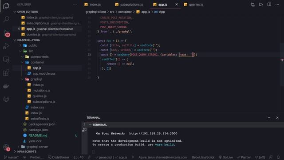Collapse the TERMINAL group header chevron

(90, 125)
